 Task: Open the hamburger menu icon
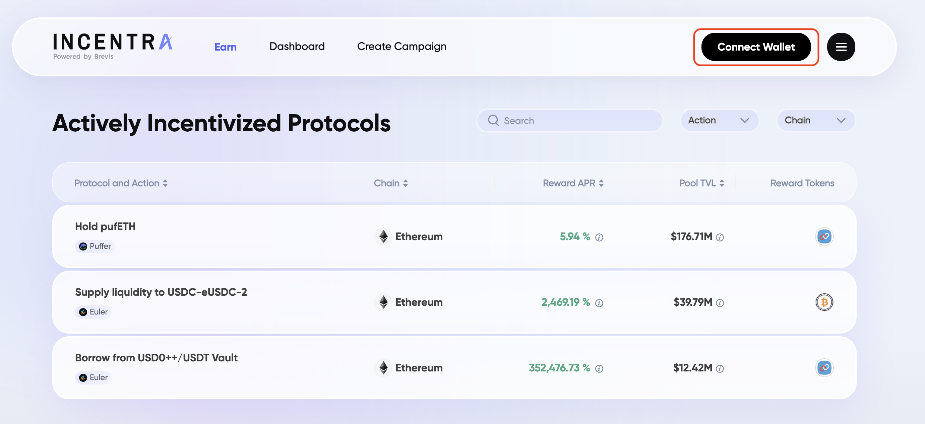click(841, 47)
